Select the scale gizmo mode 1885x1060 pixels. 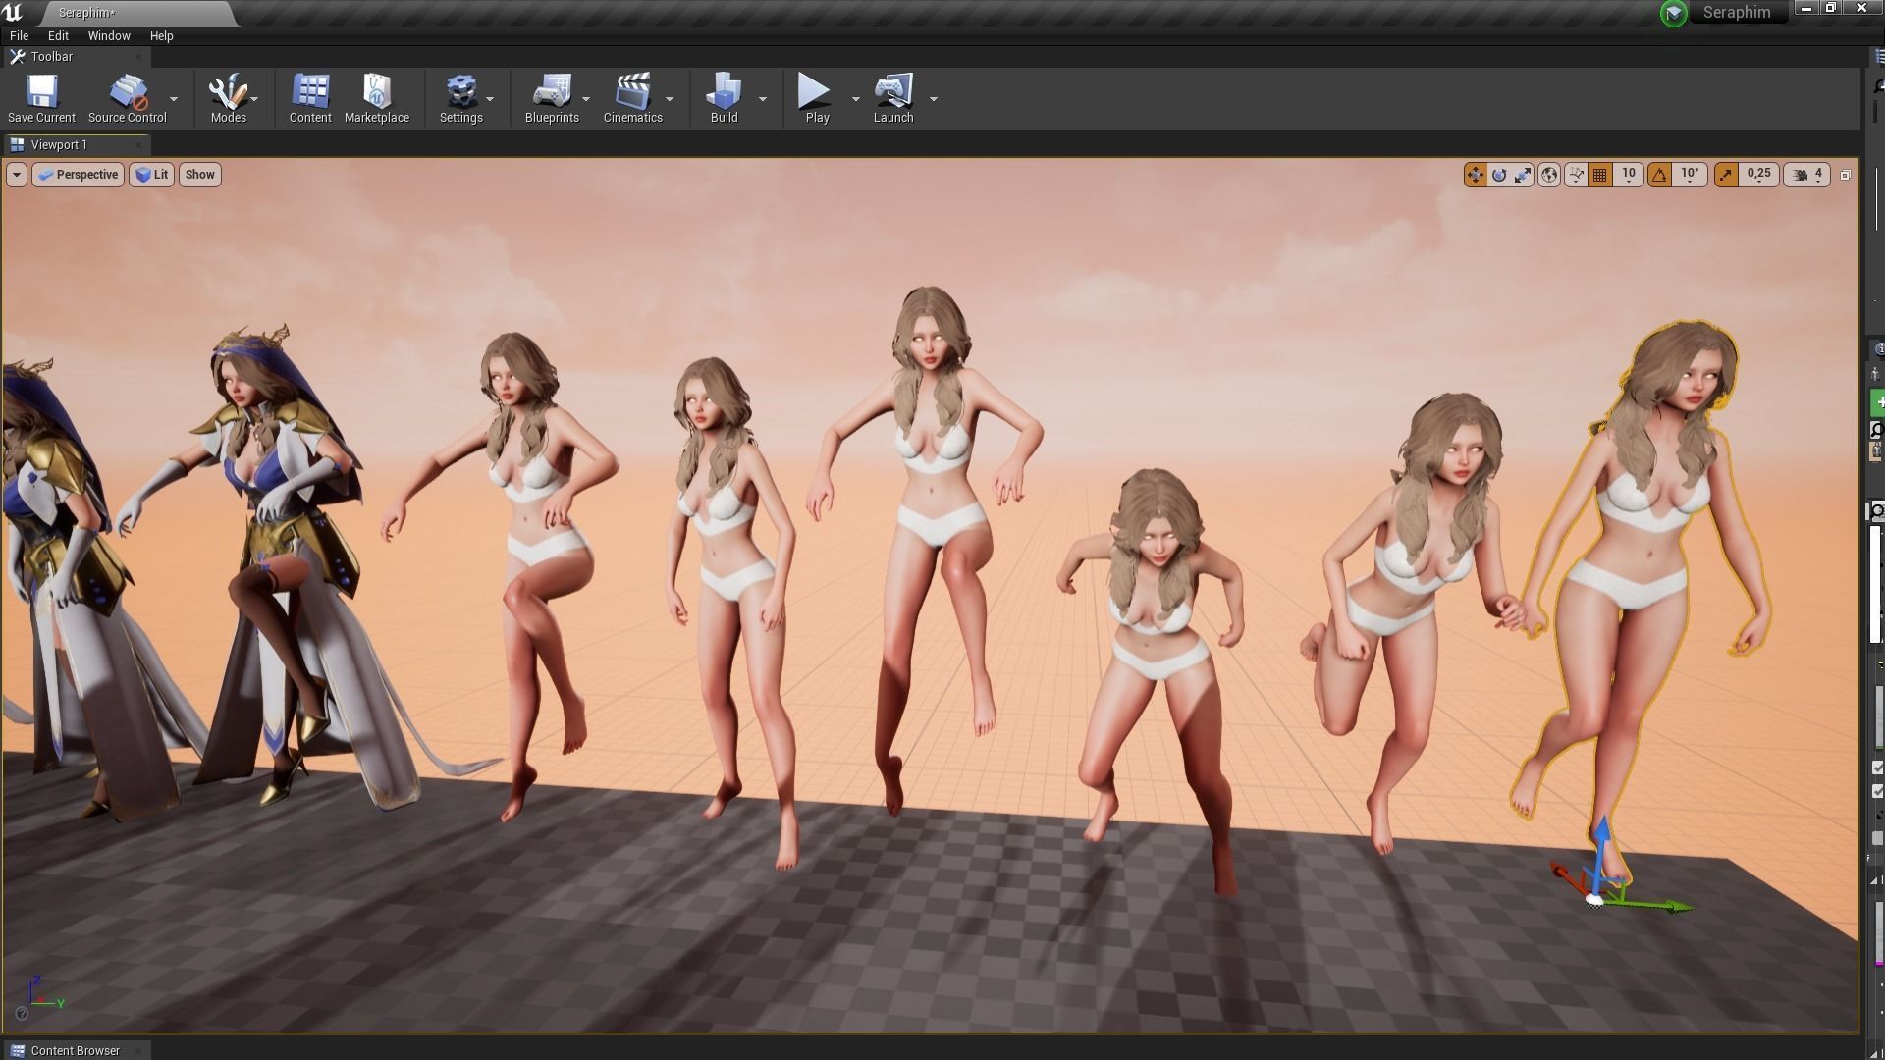point(1523,175)
